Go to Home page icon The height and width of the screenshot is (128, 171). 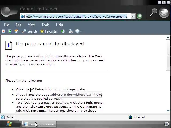pyautogui.click(x=17, y=31)
